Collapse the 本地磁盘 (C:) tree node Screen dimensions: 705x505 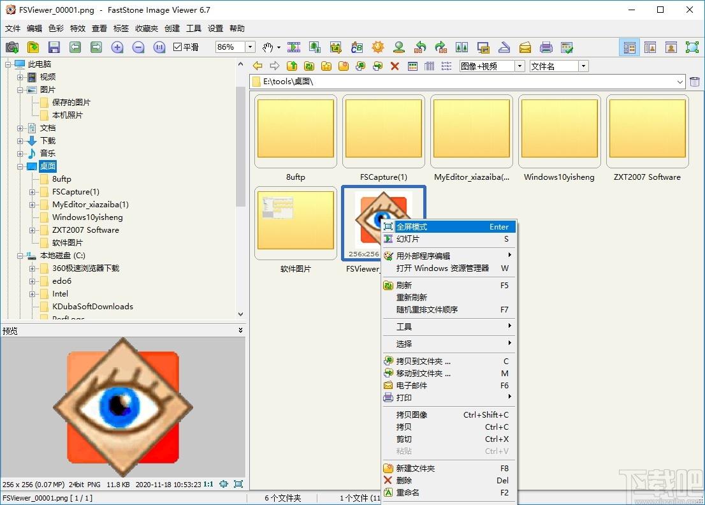click(20, 256)
